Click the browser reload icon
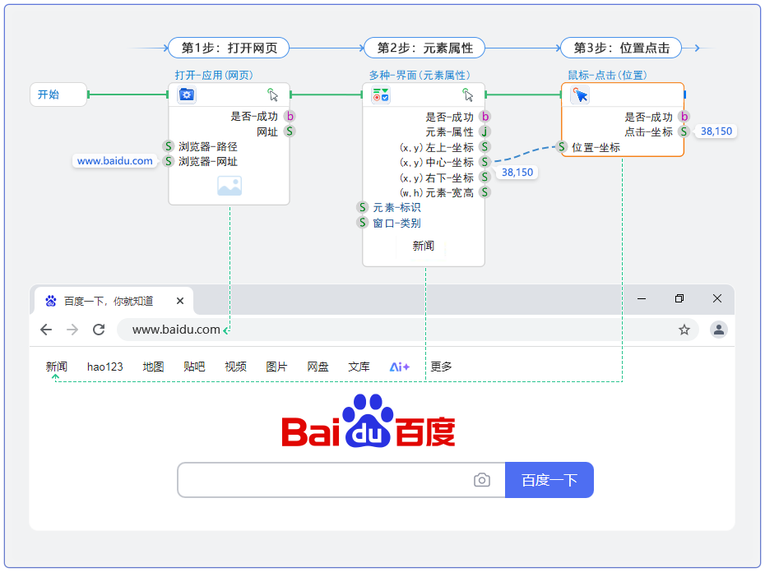 99,330
